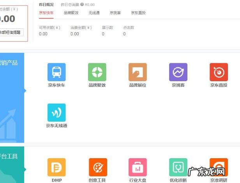
Task: Click the 营销产品 blue sidebar heading
Action: tap(9, 63)
